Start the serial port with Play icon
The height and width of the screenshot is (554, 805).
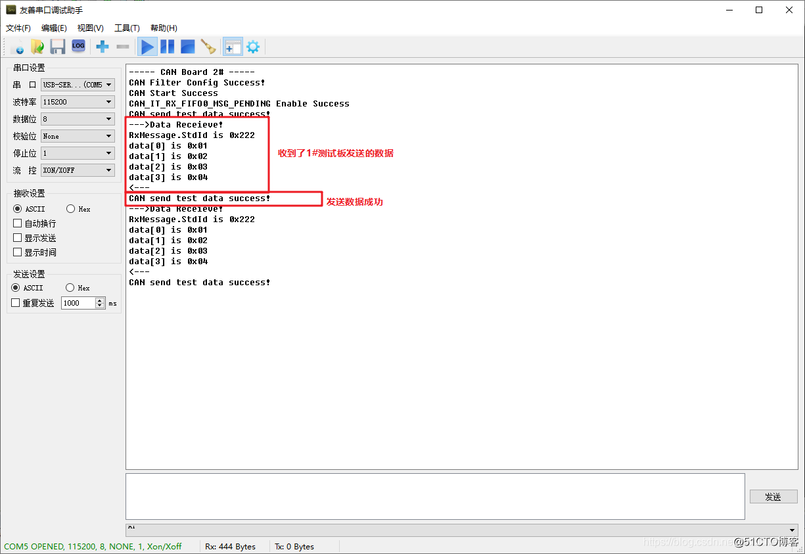coord(148,47)
